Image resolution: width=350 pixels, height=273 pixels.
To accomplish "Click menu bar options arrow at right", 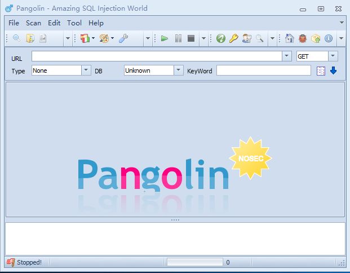I will [x=342, y=23].
